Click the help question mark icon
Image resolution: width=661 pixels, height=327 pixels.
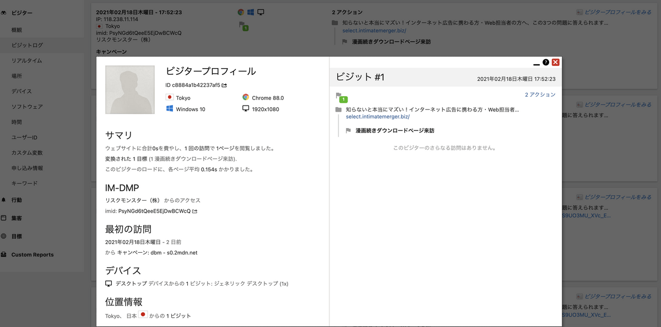click(545, 63)
